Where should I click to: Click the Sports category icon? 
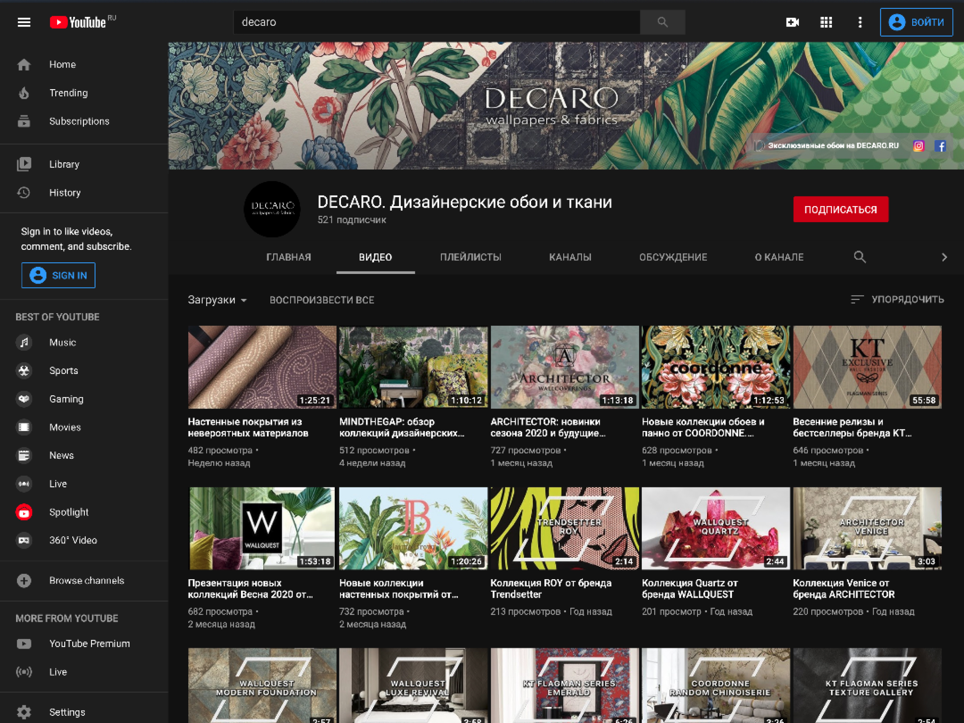pyautogui.click(x=24, y=371)
